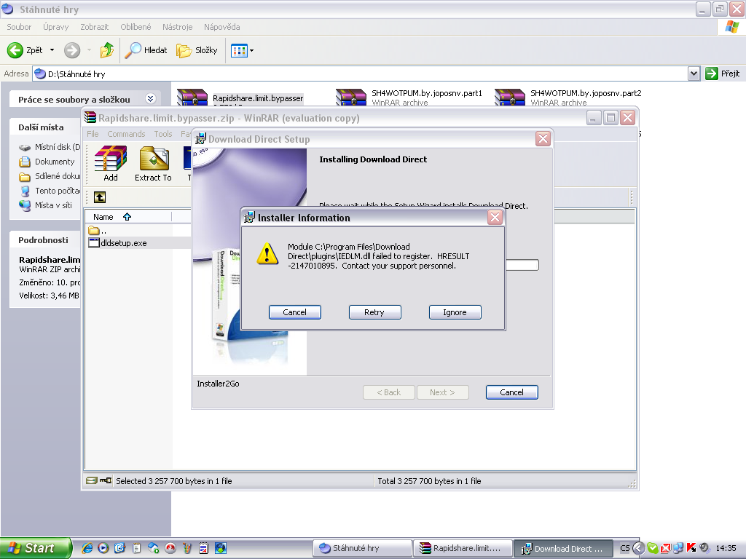
Task: Open the WinRAR File menu
Action: click(93, 134)
